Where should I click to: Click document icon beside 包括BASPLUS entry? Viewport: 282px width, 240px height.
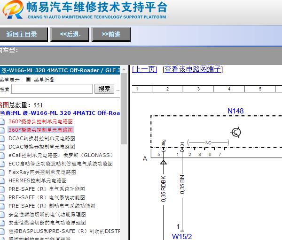tap(2, 231)
